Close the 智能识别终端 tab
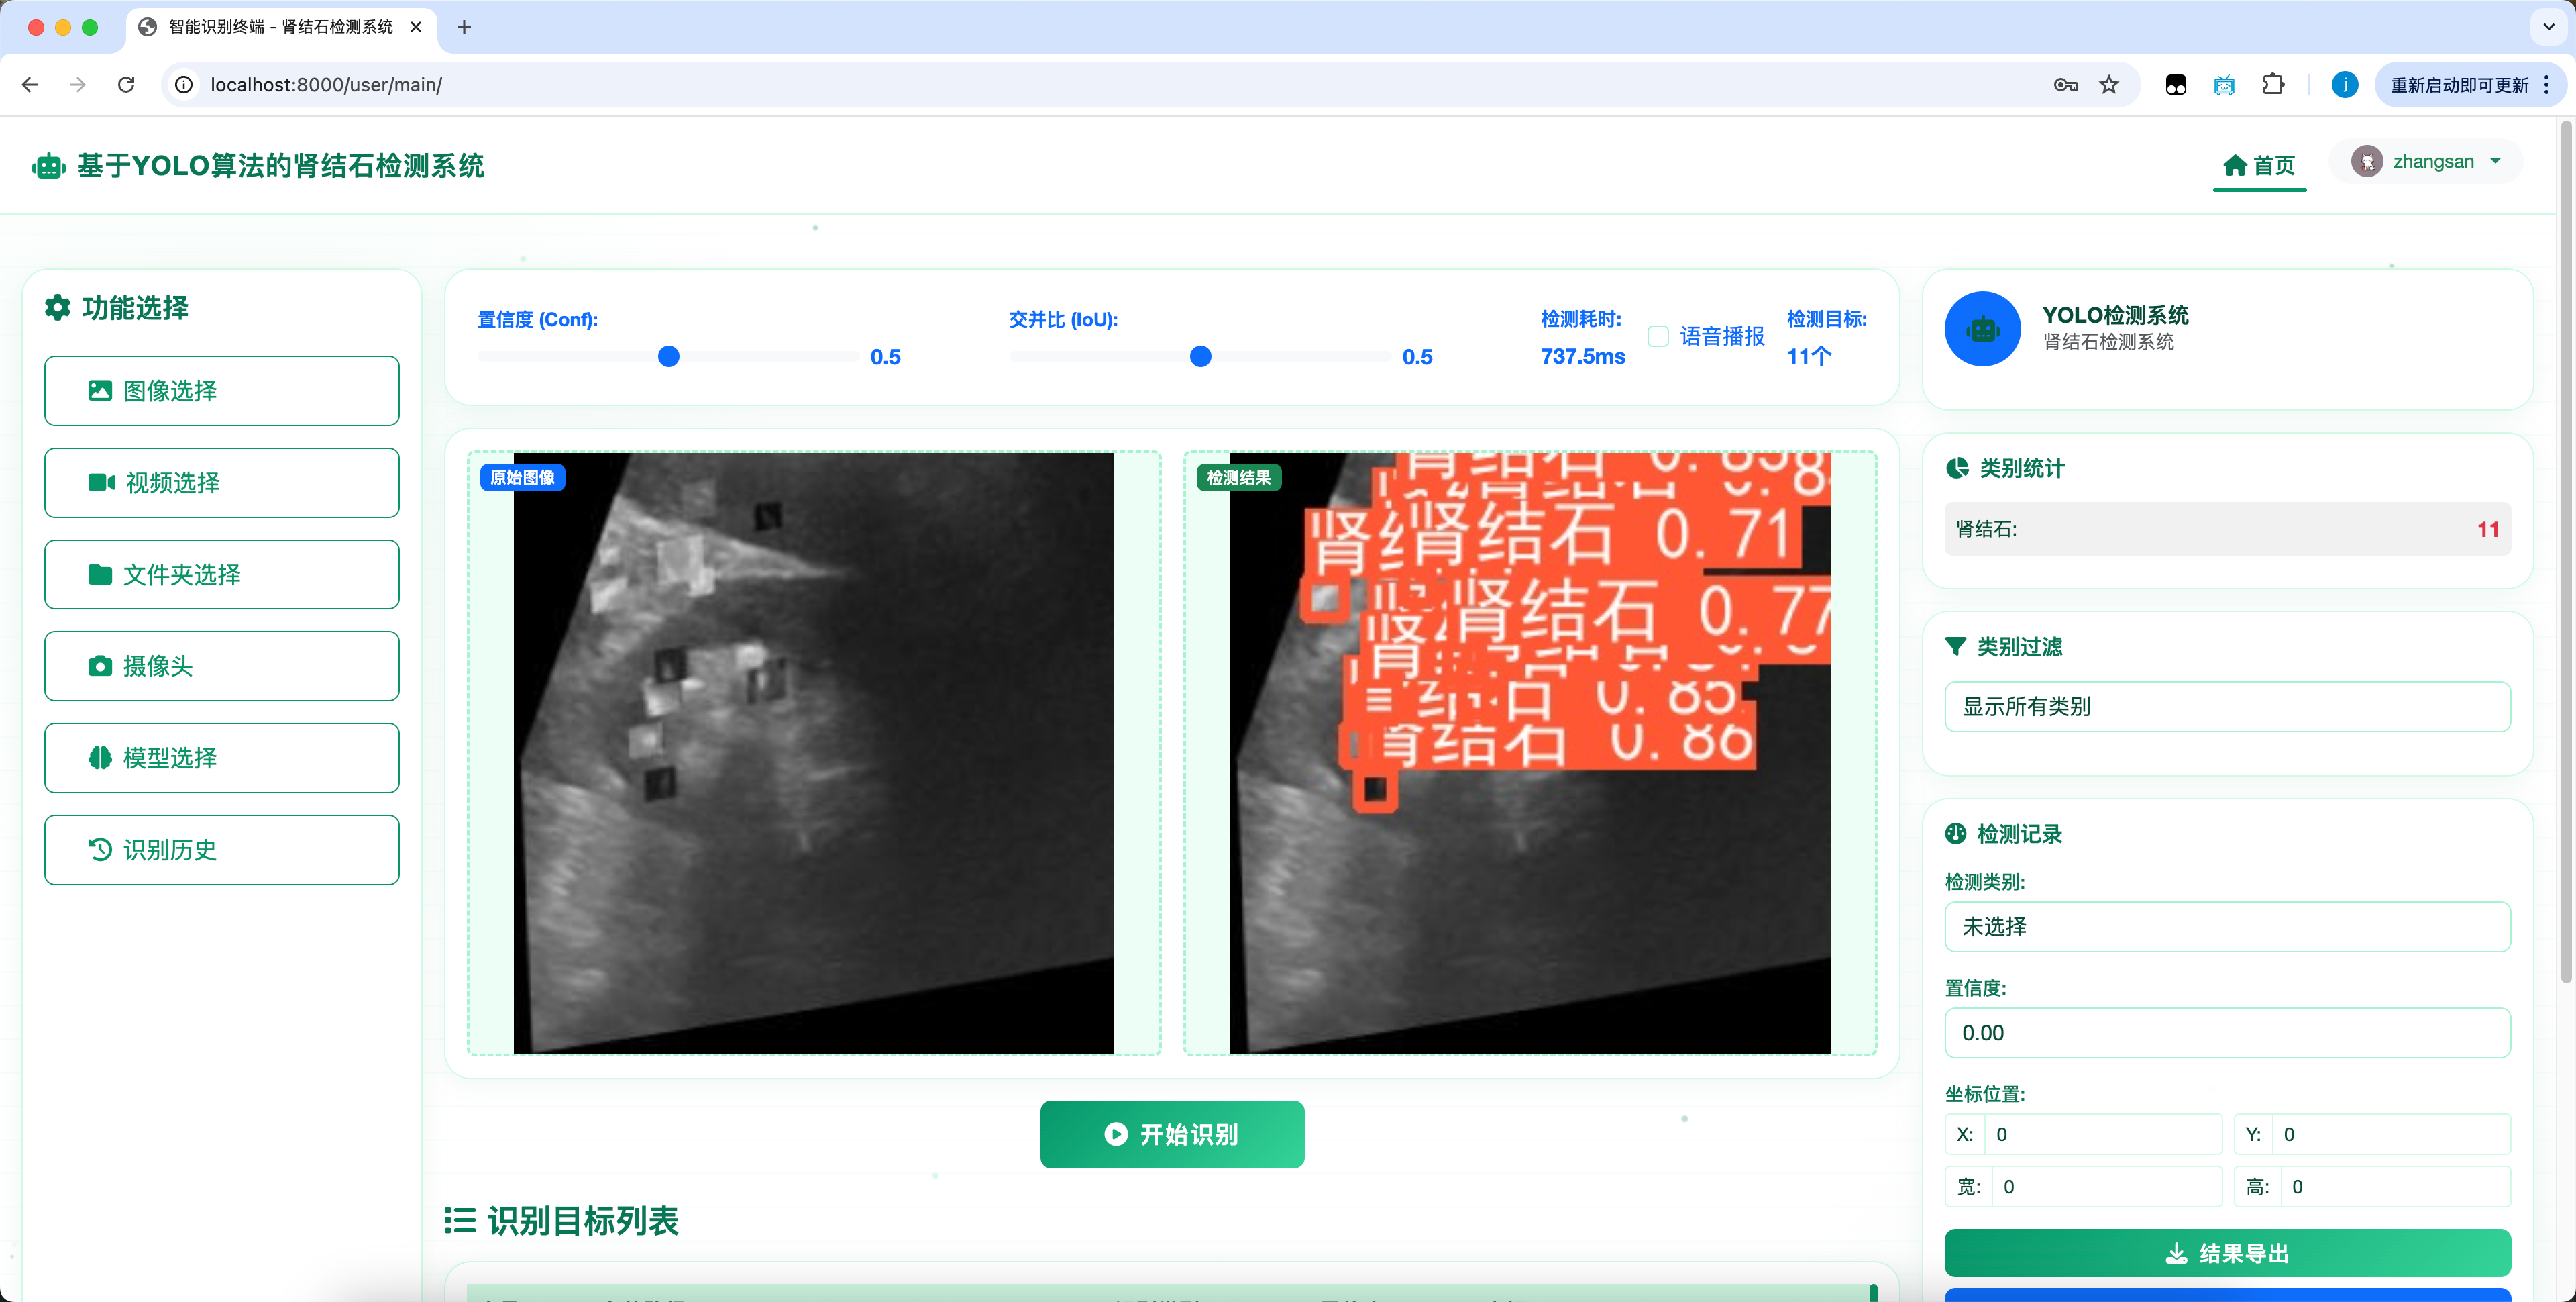The width and height of the screenshot is (2576, 1302). click(x=416, y=27)
